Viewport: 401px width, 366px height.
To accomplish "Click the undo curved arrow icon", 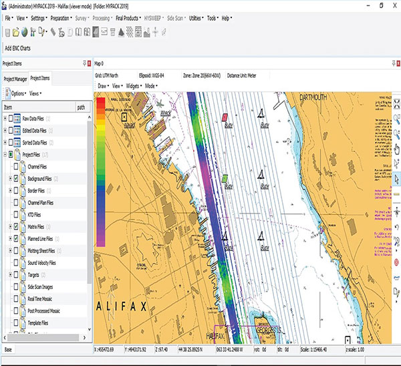I will tap(396, 227).
